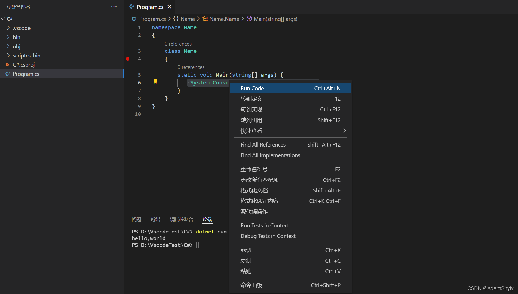Switch to the 输出 panel tab
The image size is (518, 294).
155,219
